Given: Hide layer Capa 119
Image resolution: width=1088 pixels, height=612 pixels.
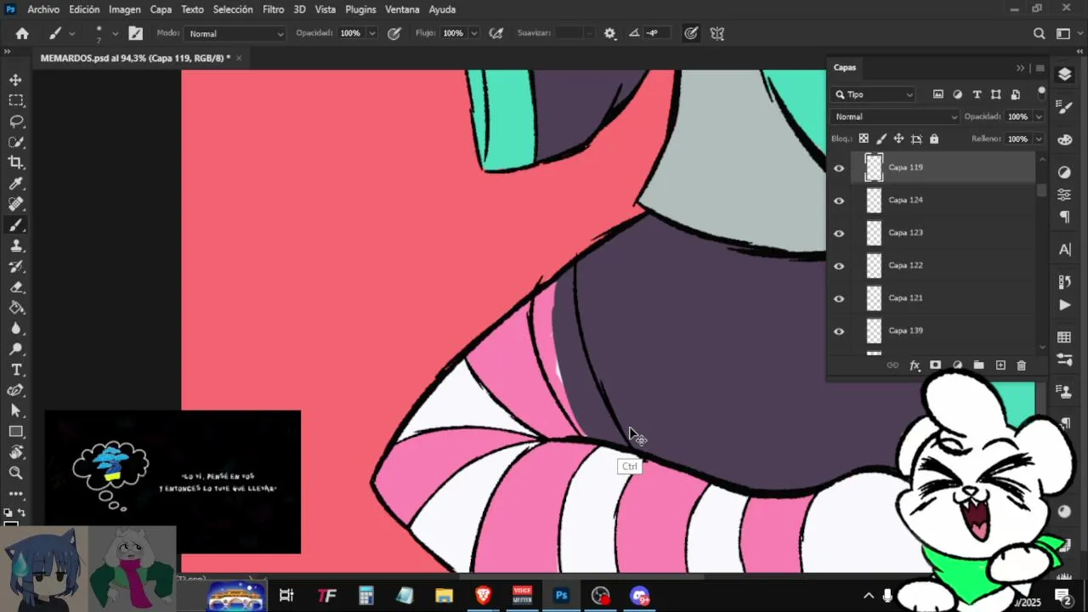Looking at the screenshot, I should (839, 168).
